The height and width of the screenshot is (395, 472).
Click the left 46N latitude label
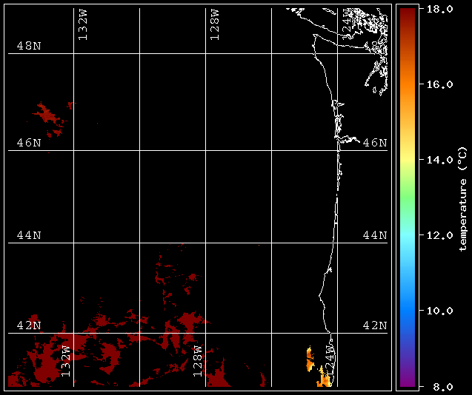click(x=29, y=142)
